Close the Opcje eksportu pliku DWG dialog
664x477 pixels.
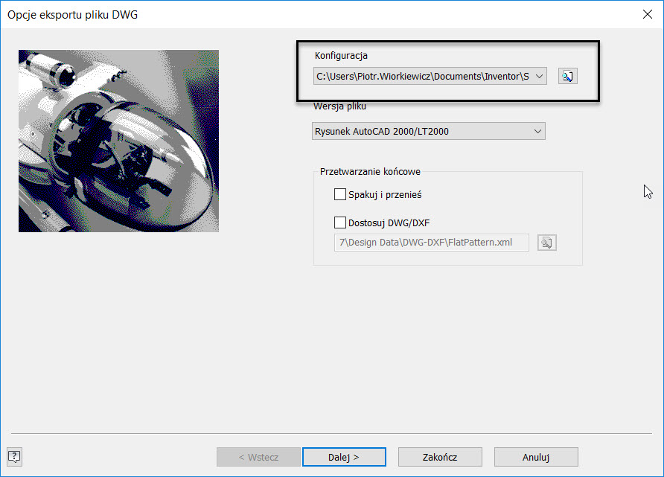tap(646, 13)
